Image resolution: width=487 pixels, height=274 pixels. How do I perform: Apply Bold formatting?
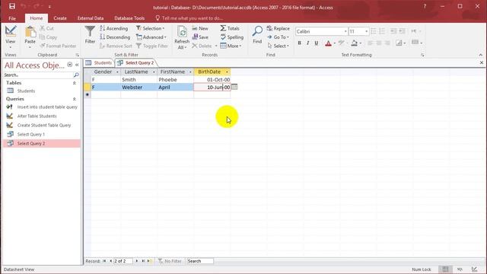(299, 43)
